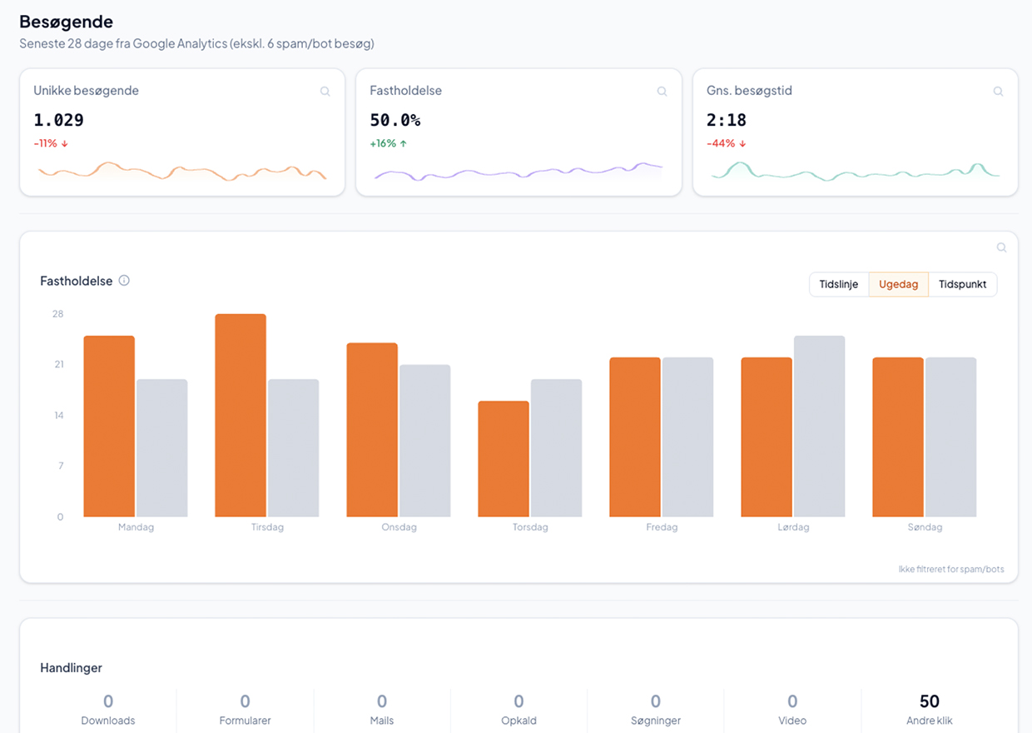This screenshot has width=1032, height=733.
Task: Click the grey Lørdag bar
Action: point(819,426)
